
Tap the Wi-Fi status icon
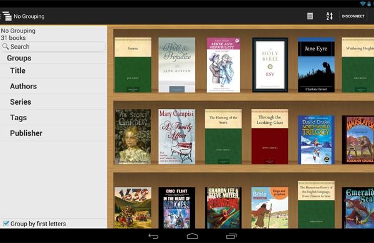pos(363,4)
